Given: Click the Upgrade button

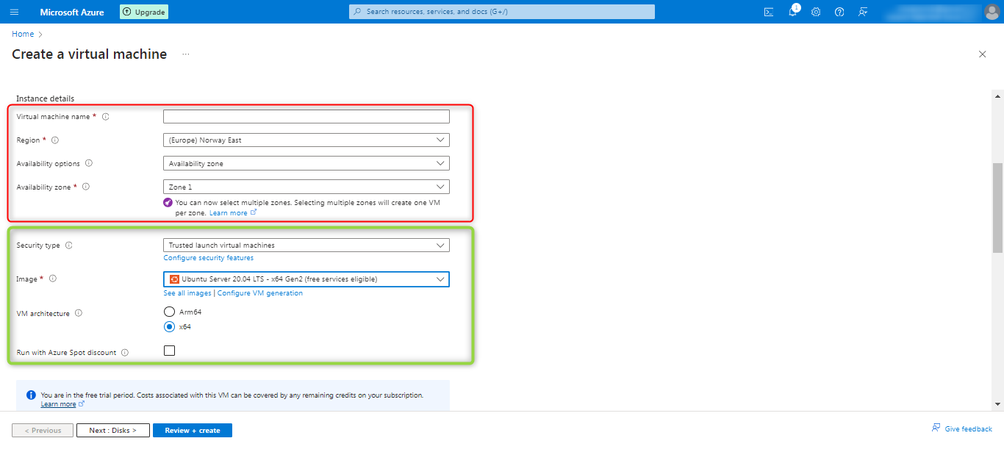Looking at the screenshot, I should tap(144, 12).
